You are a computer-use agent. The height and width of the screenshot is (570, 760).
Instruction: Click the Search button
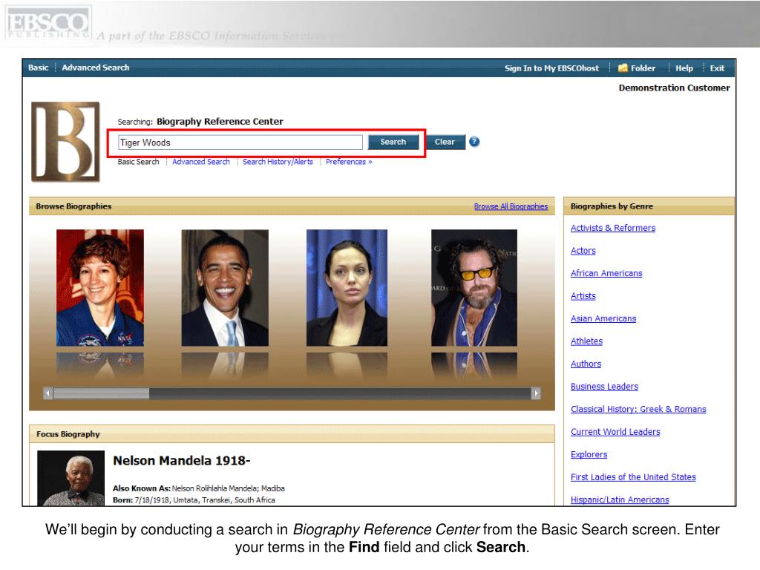[x=393, y=142]
